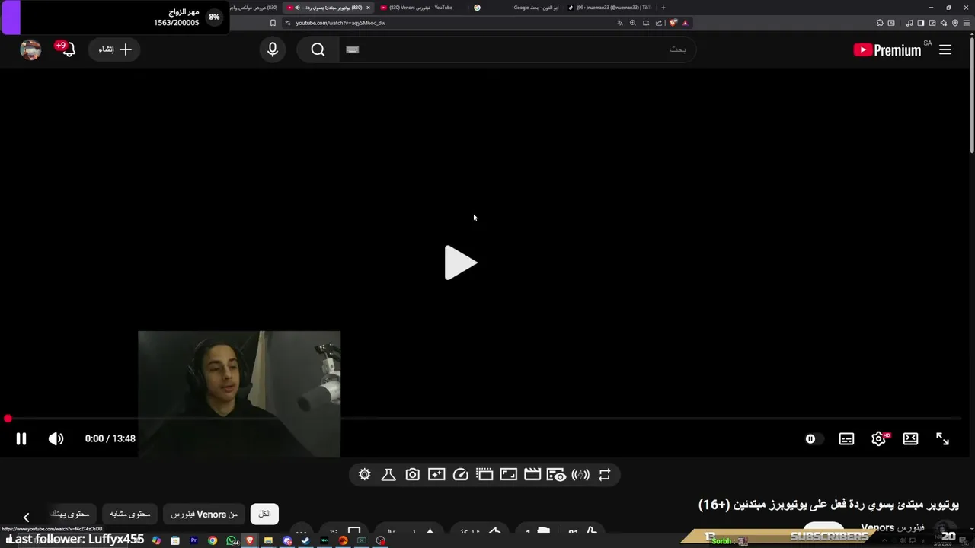Click the red video progress bar scrubber
Viewport: 975px width, 548px height.
[8, 419]
